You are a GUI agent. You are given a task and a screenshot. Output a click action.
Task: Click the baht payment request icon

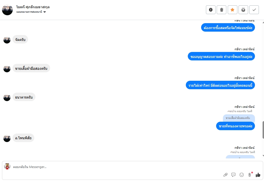click(250, 175)
